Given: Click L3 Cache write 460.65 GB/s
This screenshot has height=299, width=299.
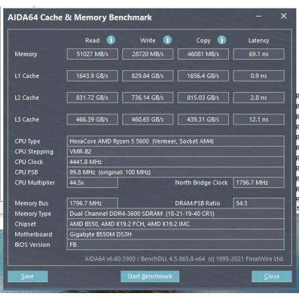Looking at the screenshot, I should point(148,120).
